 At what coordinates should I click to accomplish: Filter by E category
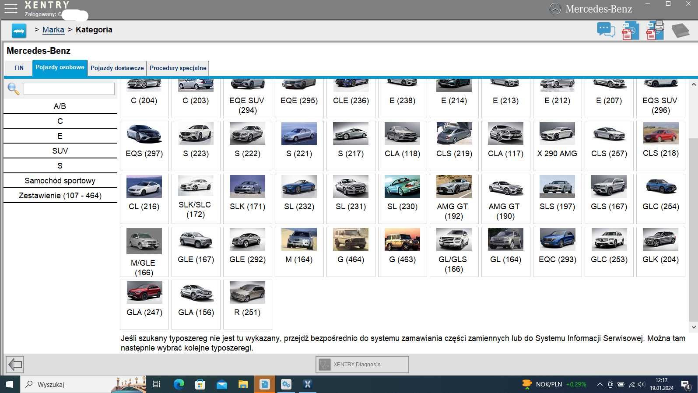[x=60, y=136]
